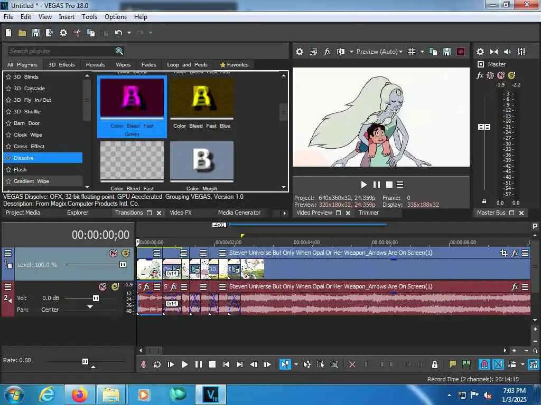Open a project with the folder icon
This screenshot has width=541, height=405.
coord(22,33)
